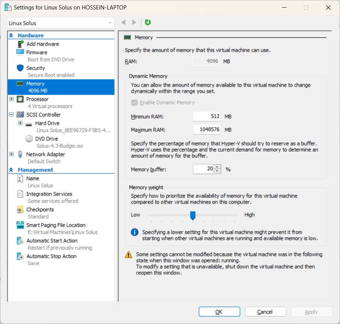Click the Automatic Stop Action icon
Image resolution: width=340 pixels, height=324 pixels.
[x=20, y=256]
